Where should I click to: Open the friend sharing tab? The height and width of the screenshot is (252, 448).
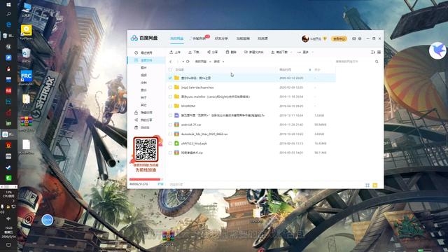pyautogui.click(x=221, y=38)
